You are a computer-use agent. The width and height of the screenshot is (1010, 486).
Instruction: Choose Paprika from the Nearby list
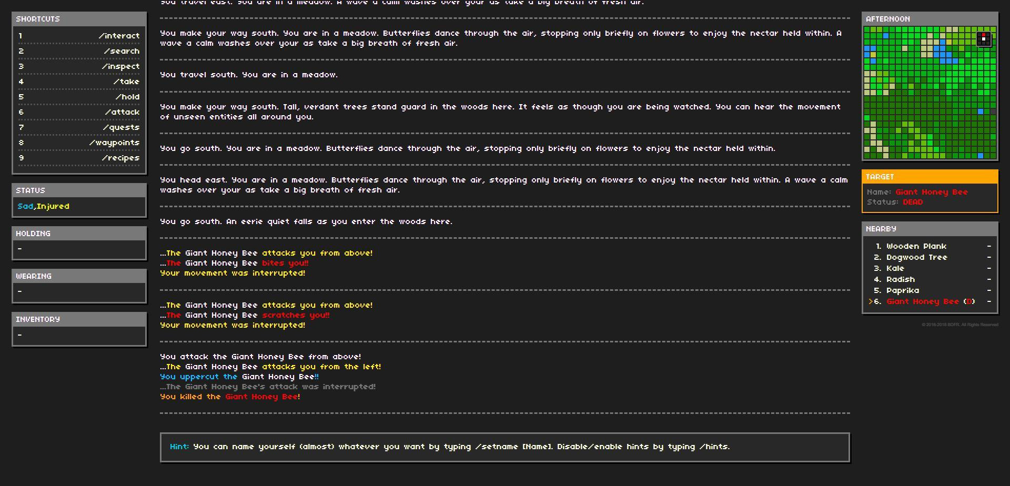(x=930, y=290)
